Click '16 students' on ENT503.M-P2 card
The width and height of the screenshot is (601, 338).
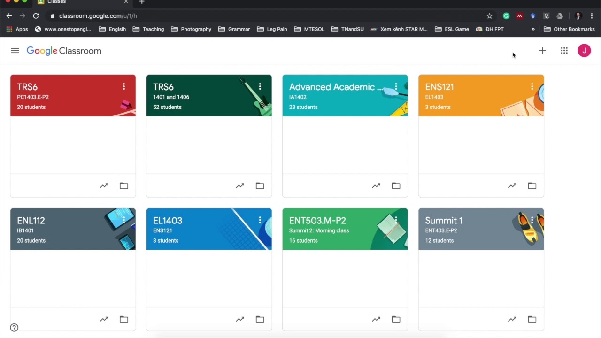click(303, 240)
